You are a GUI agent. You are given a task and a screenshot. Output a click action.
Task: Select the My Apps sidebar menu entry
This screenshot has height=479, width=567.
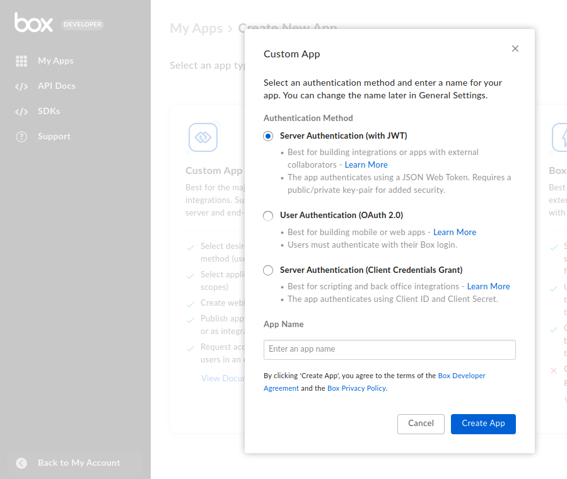(56, 61)
